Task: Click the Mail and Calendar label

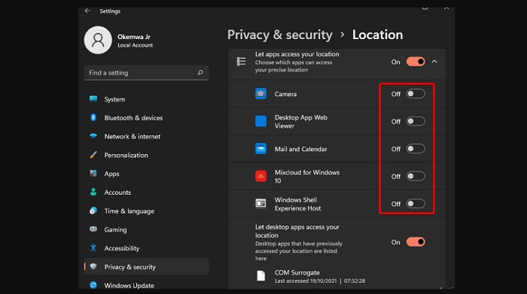Action: 301,149
